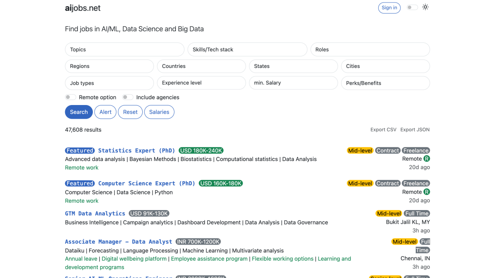
Task: Enable the Include agencies switch
Action: (x=128, y=97)
